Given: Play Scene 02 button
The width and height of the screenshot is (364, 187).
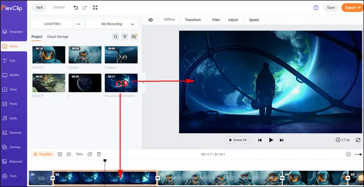Looking at the screenshot, I should tap(238, 140).
